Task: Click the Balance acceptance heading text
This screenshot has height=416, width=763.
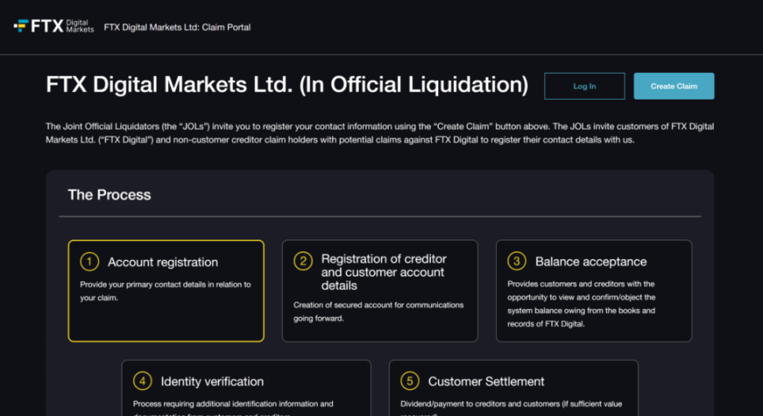Action: pyautogui.click(x=590, y=261)
